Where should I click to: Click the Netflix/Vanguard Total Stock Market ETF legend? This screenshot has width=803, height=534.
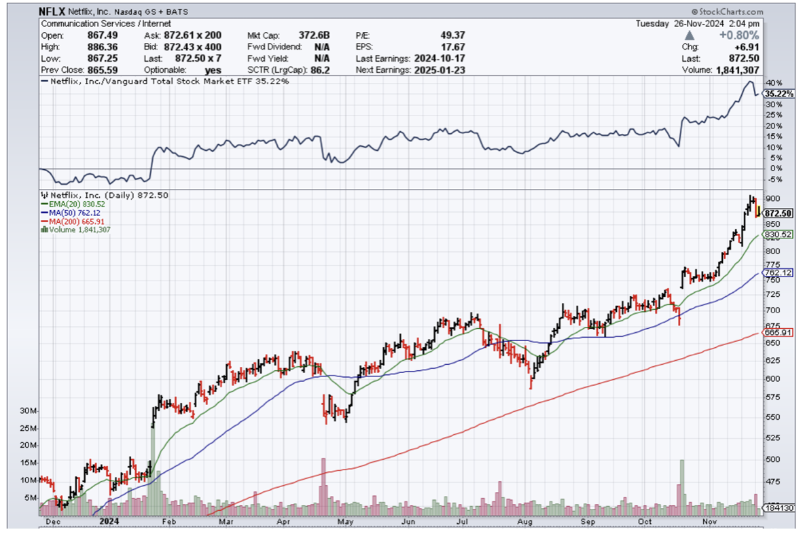[x=165, y=82]
